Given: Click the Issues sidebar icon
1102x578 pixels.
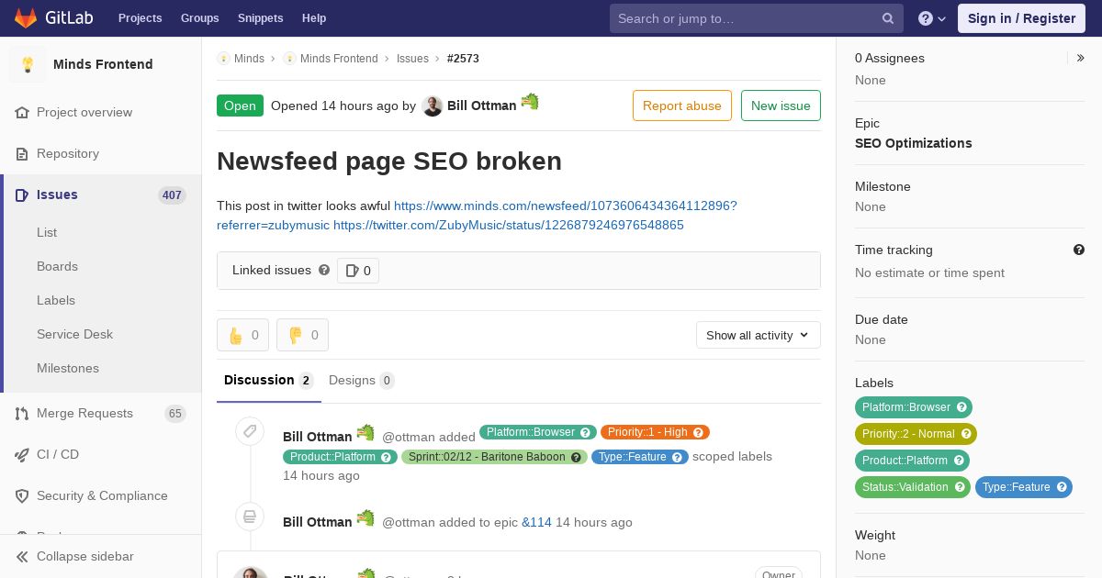Looking at the screenshot, I should (22, 195).
